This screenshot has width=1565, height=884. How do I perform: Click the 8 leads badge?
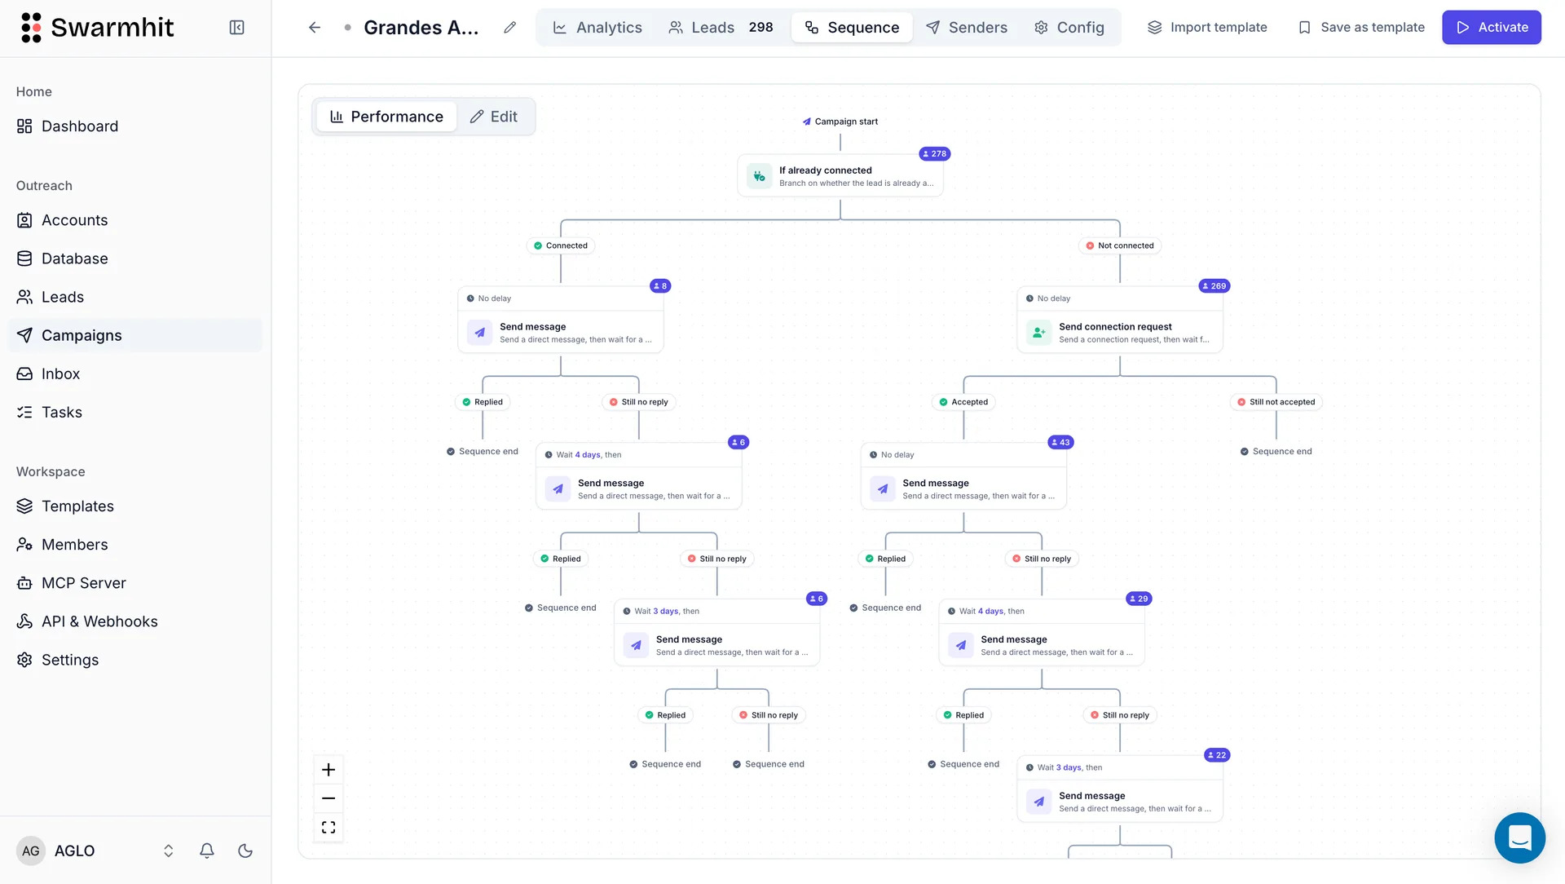[660, 285]
